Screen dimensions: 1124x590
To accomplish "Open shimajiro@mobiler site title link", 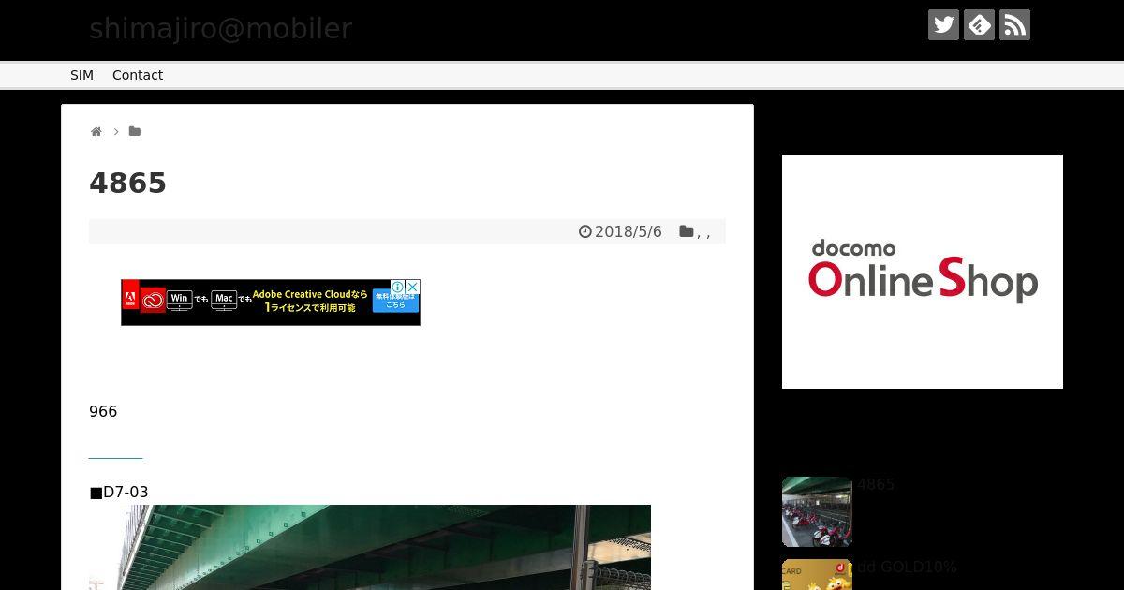I will click(x=220, y=29).
